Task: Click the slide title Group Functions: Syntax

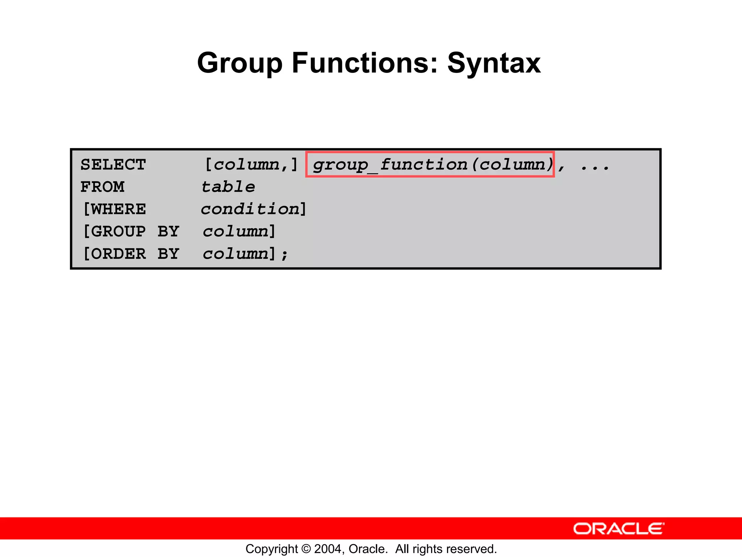Action: coord(368,63)
